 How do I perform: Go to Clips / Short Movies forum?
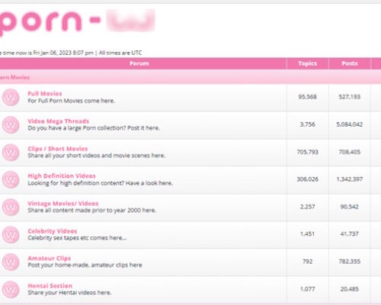(58, 149)
